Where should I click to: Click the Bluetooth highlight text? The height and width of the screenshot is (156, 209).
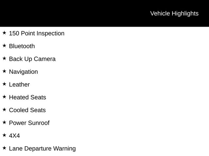tap(22, 46)
